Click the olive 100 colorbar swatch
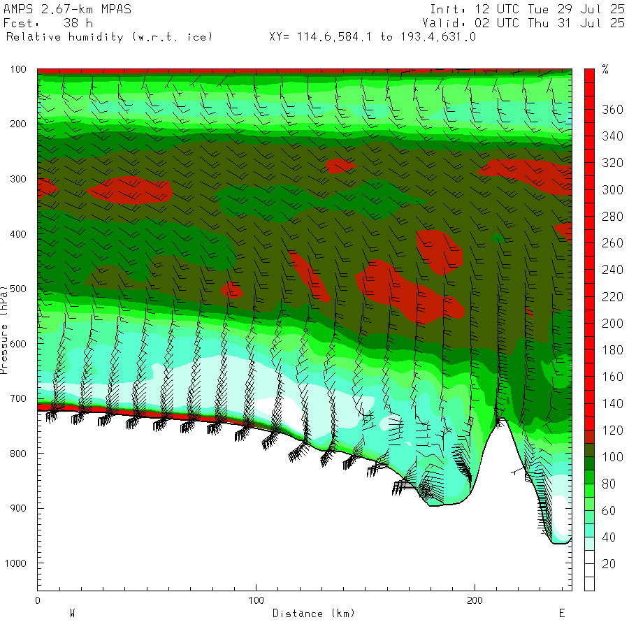 [589, 450]
